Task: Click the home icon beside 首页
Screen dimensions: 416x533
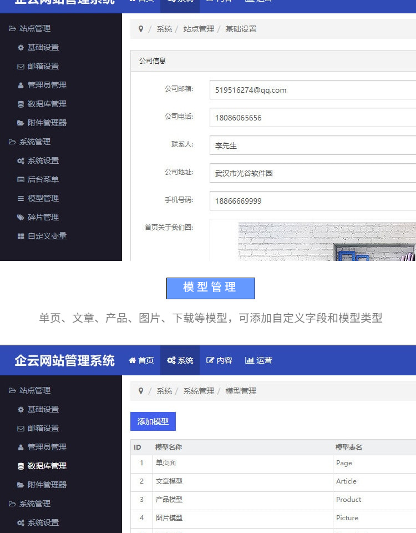Action: click(x=132, y=360)
